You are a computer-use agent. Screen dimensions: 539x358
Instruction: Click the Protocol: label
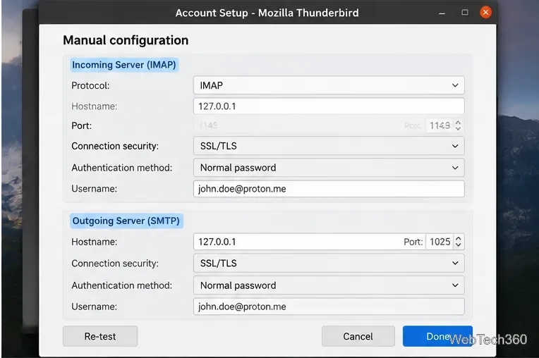(90, 85)
